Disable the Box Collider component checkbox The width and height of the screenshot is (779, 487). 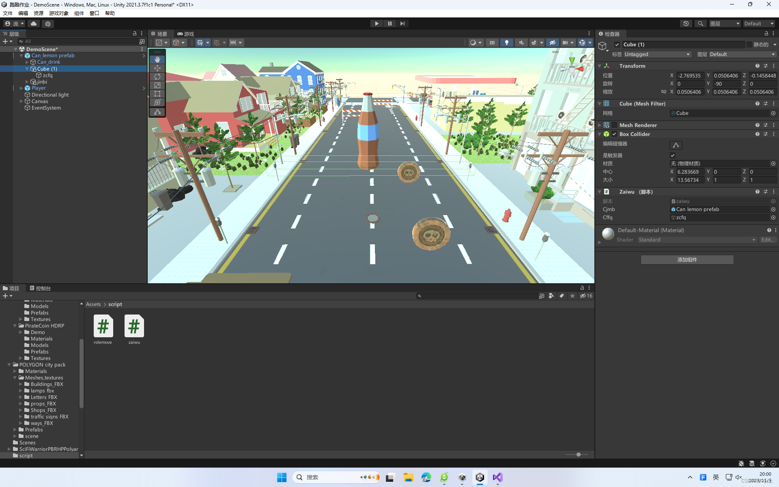[614, 134]
